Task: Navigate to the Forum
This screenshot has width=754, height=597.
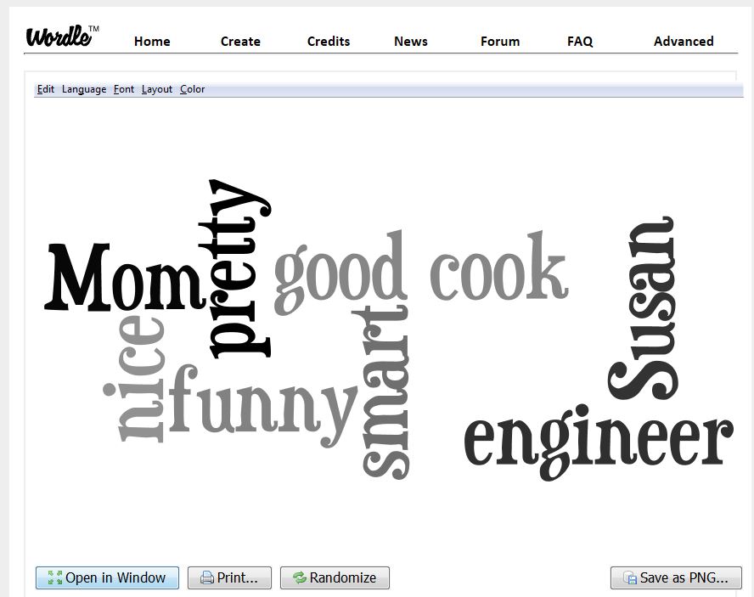Action: pyautogui.click(x=500, y=42)
